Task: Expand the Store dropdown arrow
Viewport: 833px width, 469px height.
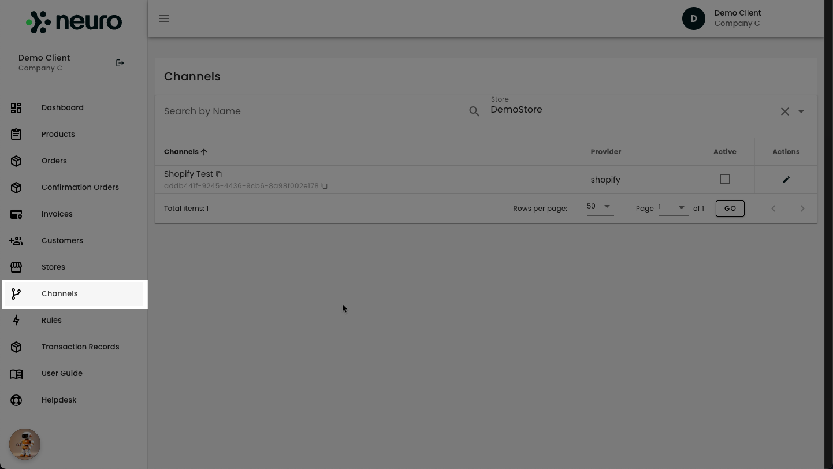Action: pos(801,111)
